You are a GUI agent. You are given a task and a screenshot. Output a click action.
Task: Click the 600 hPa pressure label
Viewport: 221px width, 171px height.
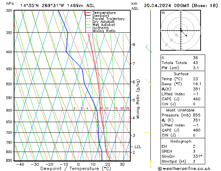(x=10, y=110)
